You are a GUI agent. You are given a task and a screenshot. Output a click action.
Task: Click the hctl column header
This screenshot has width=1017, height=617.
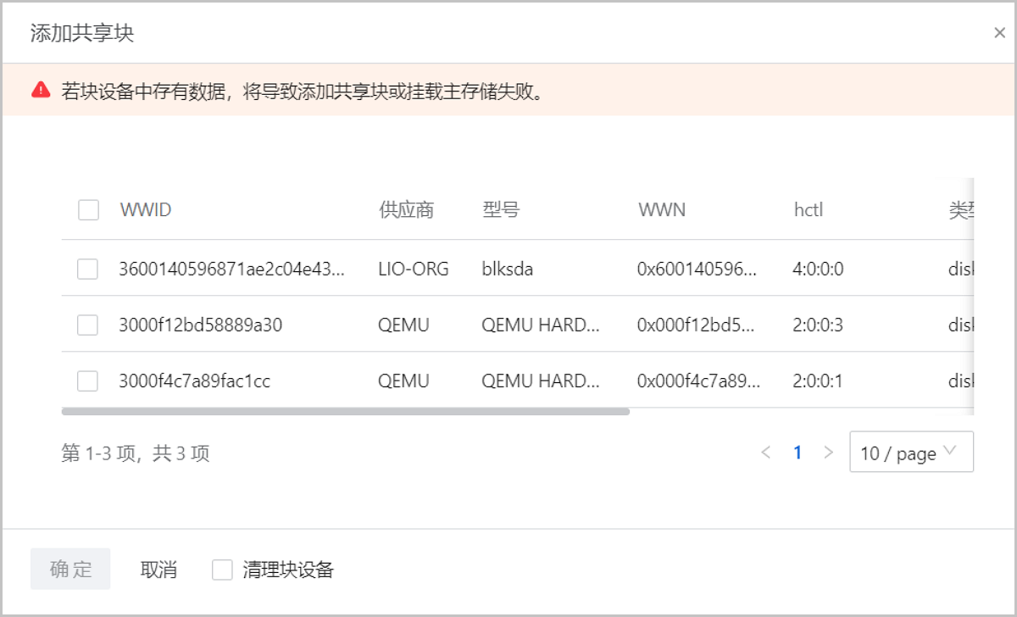[809, 210]
